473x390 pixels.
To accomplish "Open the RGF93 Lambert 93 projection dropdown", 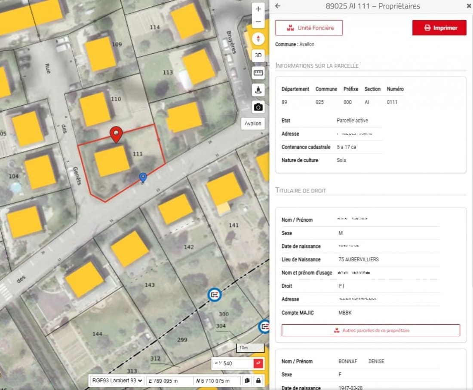I will [x=117, y=381].
